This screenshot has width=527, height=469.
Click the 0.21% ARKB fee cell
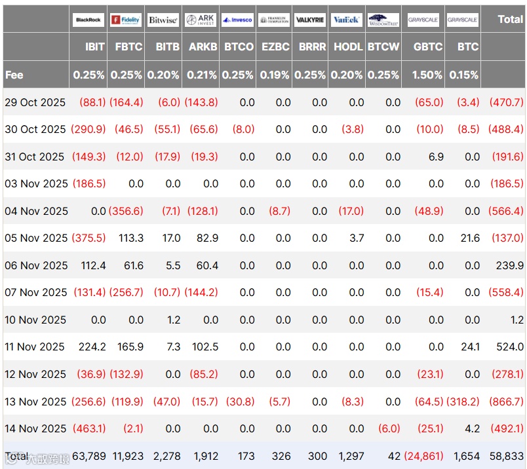(x=202, y=75)
